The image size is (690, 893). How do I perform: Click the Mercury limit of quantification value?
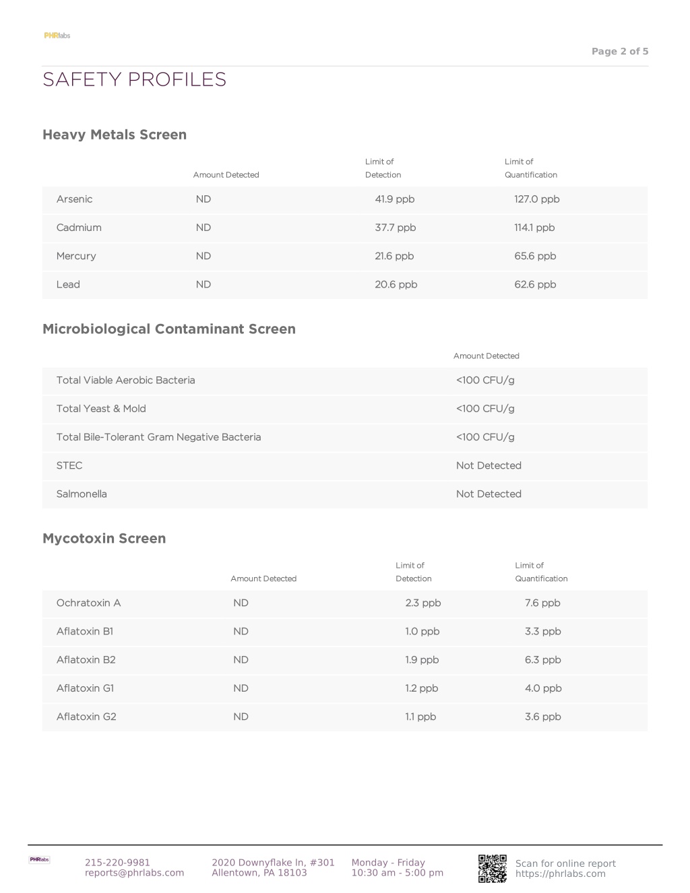[535, 256]
